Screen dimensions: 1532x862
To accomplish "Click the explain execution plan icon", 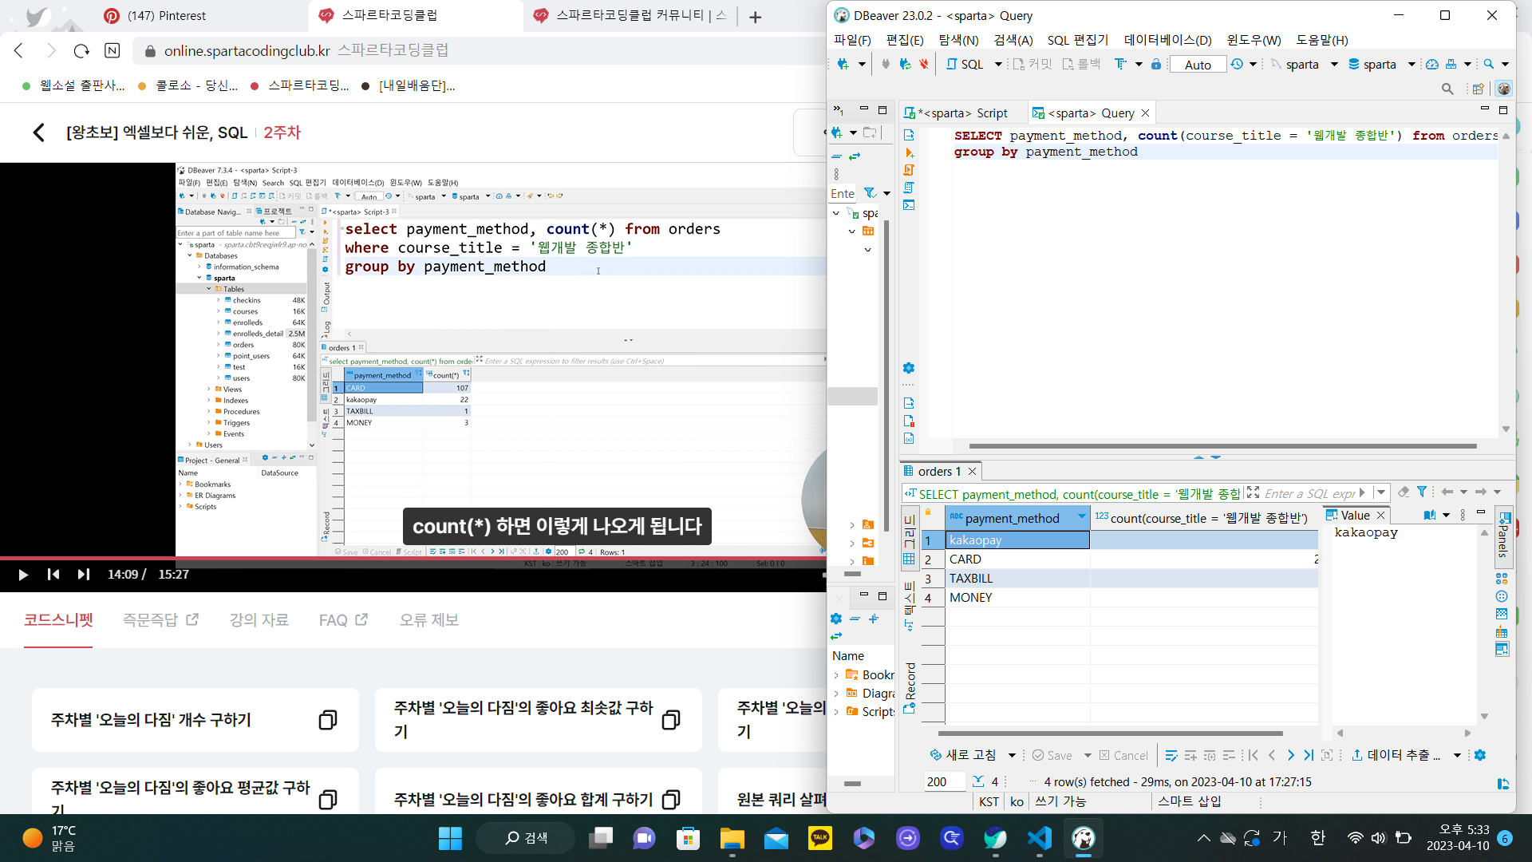I will [x=909, y=188].
